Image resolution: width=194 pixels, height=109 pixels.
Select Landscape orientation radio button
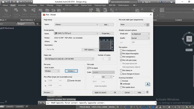pyautogui.click(x=121, y=84)
